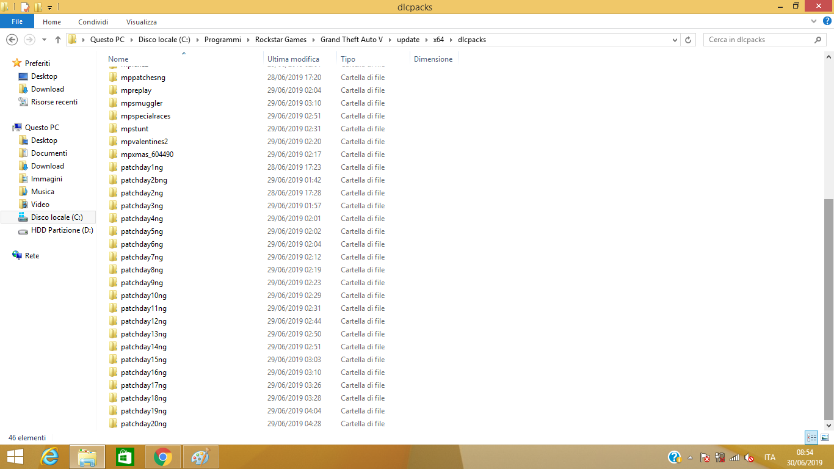Go to the parent folder with Up arrow
This screenshot has width=834, height=469.
[x=58, y=40]
